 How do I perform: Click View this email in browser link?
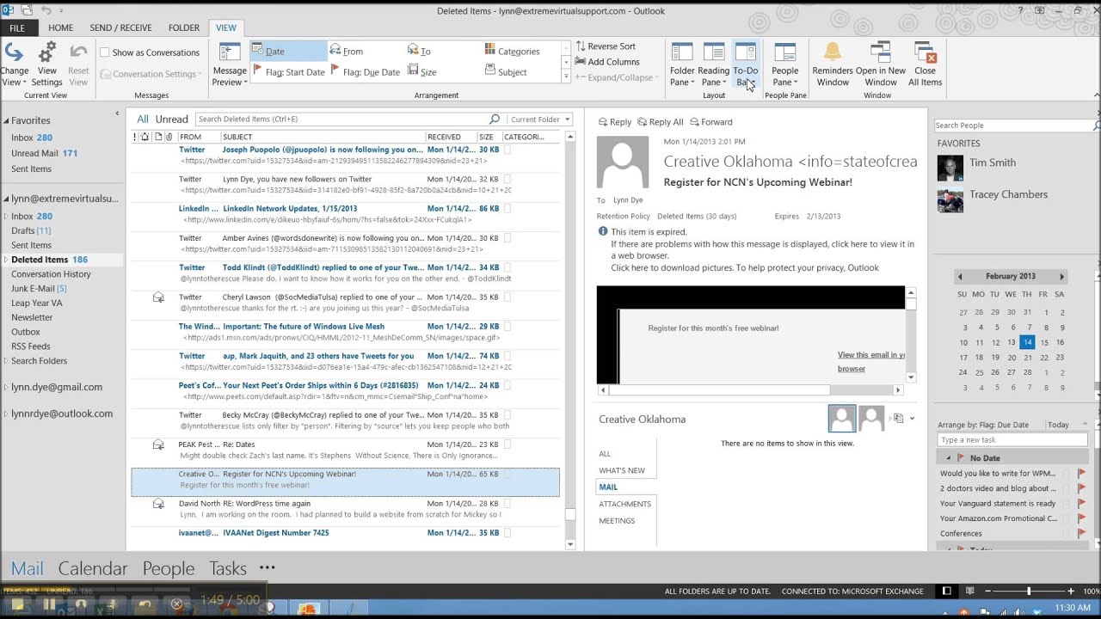[x=870, y=361]
